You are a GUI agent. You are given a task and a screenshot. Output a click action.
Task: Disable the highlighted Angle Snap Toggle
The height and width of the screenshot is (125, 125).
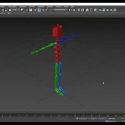pos(39,10)
